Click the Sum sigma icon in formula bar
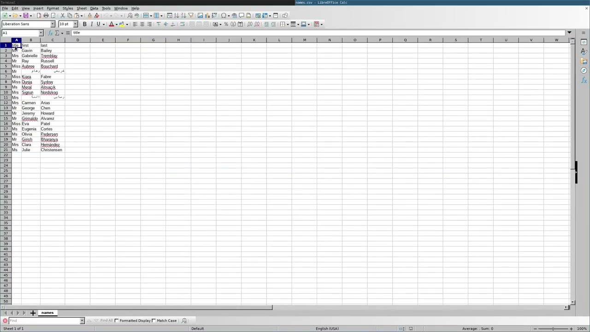590x332 pixels. 57,33
